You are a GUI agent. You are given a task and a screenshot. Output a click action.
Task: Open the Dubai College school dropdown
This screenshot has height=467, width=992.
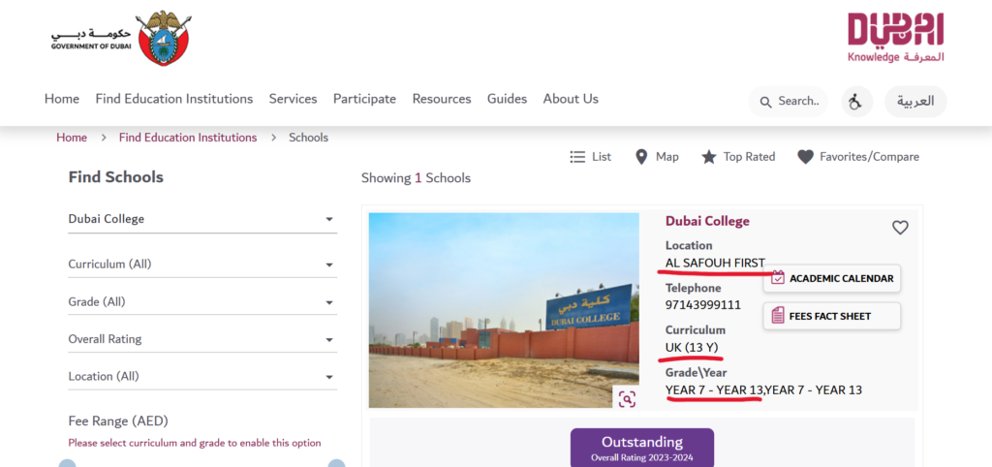click(202, 219)
